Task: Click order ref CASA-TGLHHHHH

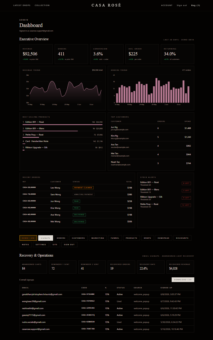Action: pyautogui.click(x=29, y=194)
